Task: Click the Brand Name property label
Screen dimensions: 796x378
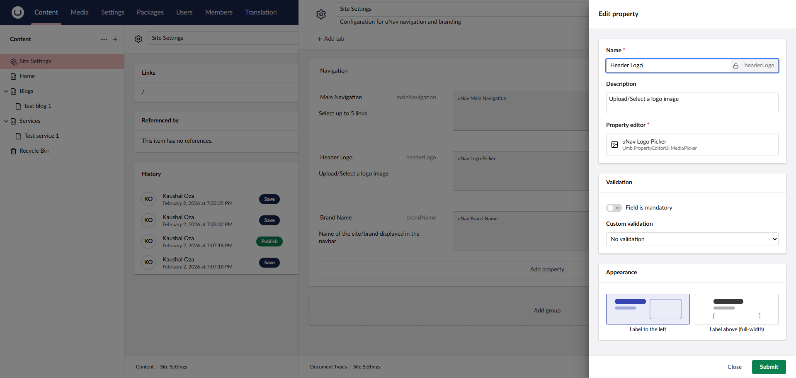Action: 336,218
